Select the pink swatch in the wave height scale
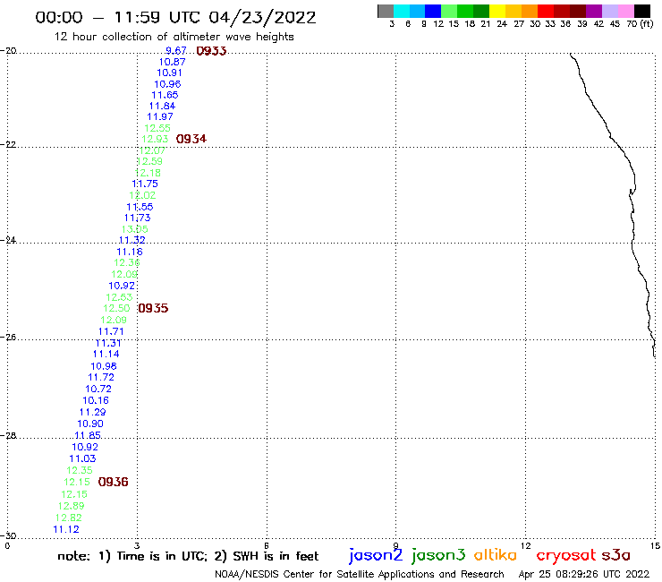 tap(626, 11)
